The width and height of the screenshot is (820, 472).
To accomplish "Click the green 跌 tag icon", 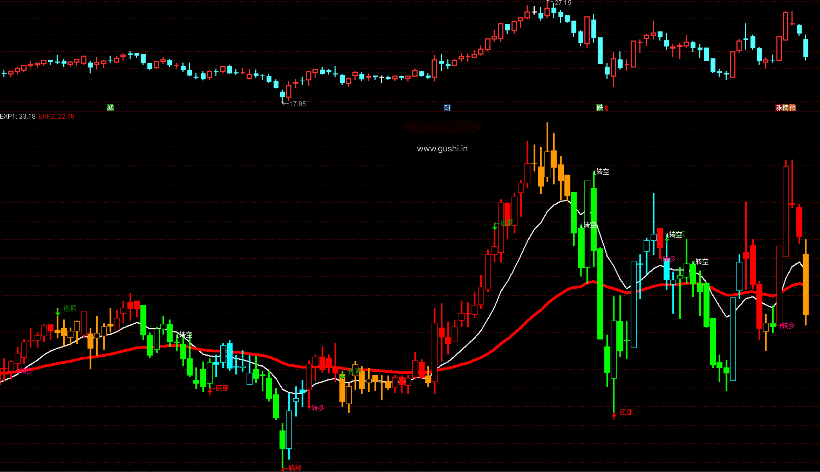I will (x=600, y=108).
